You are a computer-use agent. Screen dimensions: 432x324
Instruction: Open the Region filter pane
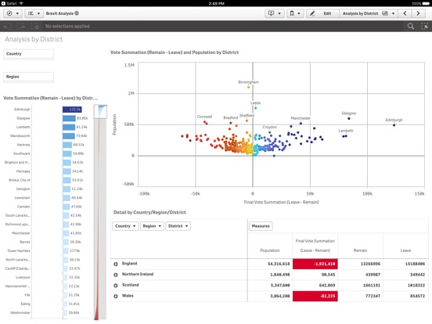pyautogui.click(x=28, y=77)
